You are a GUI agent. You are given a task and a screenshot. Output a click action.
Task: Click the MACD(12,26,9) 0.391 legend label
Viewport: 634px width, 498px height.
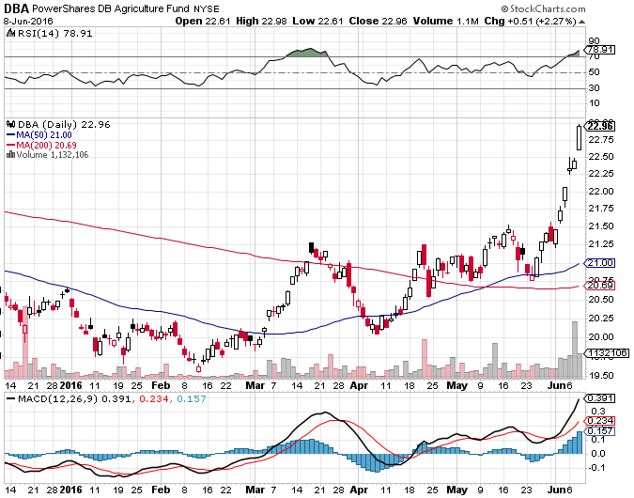74,399
